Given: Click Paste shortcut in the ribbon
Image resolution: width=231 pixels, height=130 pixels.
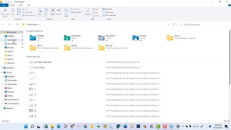Looking at the screenshot, I should [x=29, y=15].
